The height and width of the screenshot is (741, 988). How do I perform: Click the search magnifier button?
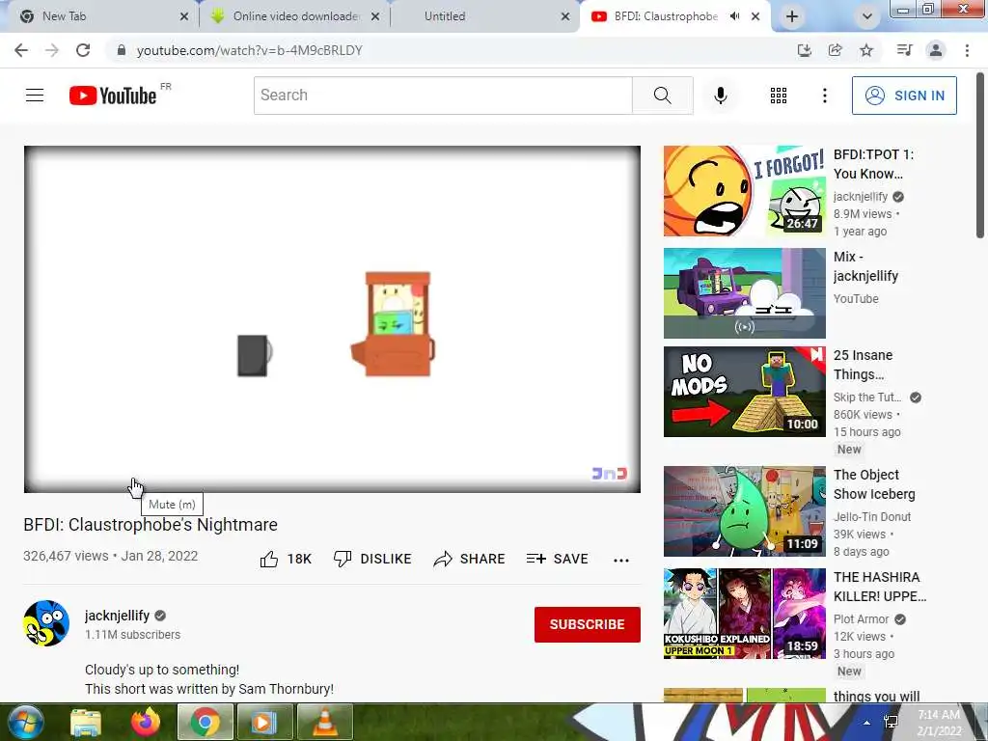(662, 96)
